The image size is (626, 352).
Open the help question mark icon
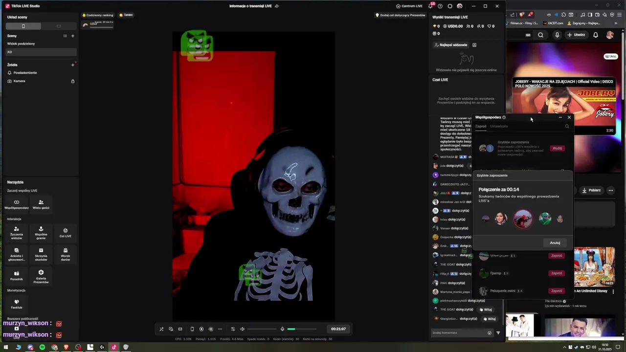(440, 6)
